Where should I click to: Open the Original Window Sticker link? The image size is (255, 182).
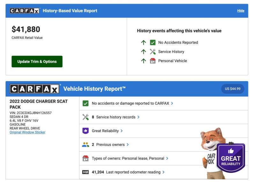27,132
